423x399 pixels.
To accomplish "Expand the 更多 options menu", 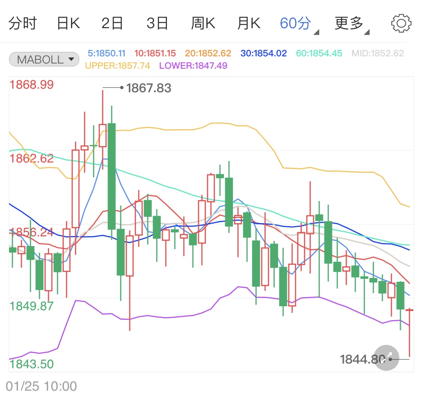I will [348, 23].
